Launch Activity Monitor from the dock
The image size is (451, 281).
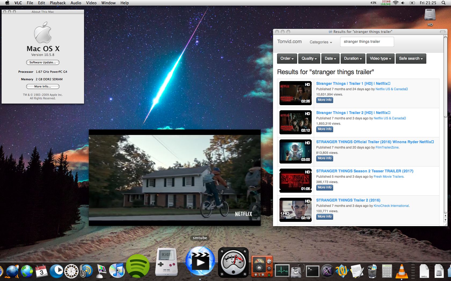282,271
